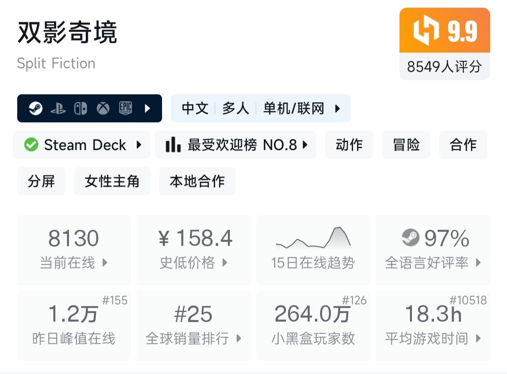This screenshot has height=374, width=507.
Task: Click the Steam platform icon
Action: [x=36, y=108]
